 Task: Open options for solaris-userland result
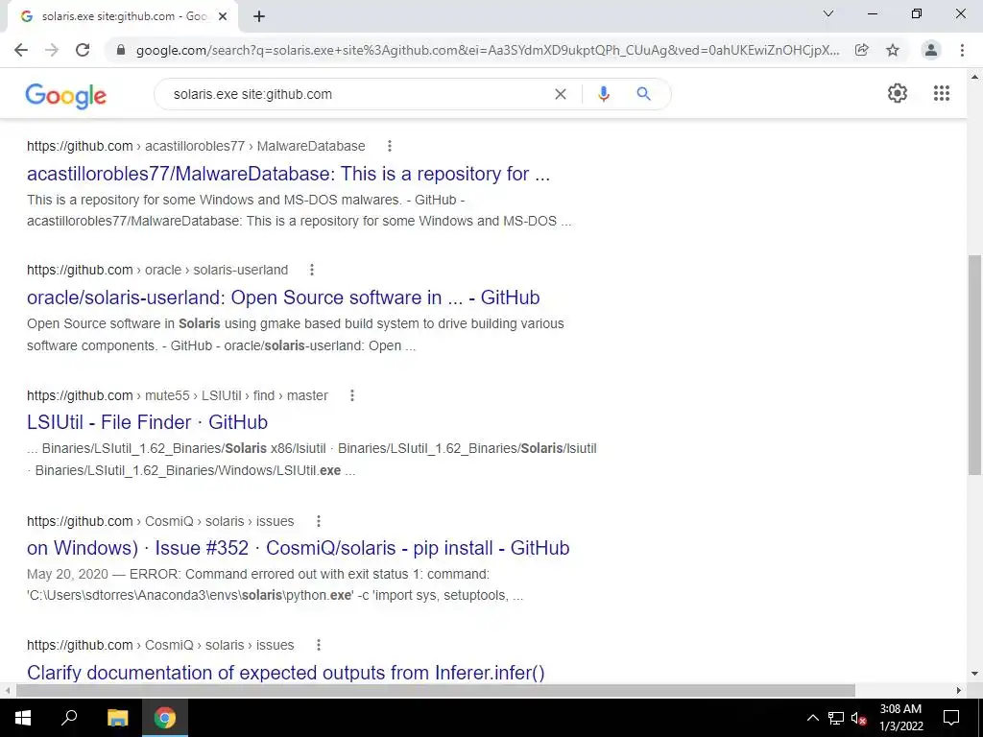pyautogui.click(x=312, y=270)
